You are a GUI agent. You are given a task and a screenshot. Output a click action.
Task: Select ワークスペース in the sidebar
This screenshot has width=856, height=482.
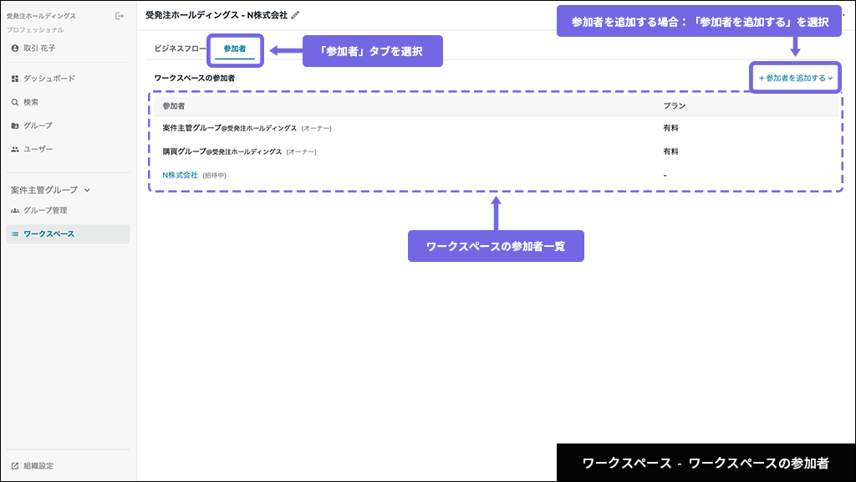tap(68, 234)
